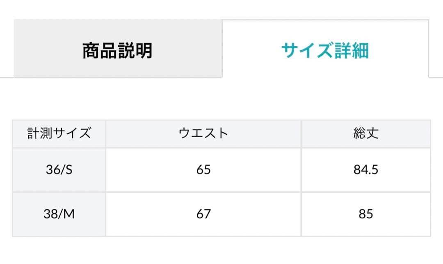443x264 pixels.
Task: Click the number 67 under ウエスト
Action: [x=203, y=214]
